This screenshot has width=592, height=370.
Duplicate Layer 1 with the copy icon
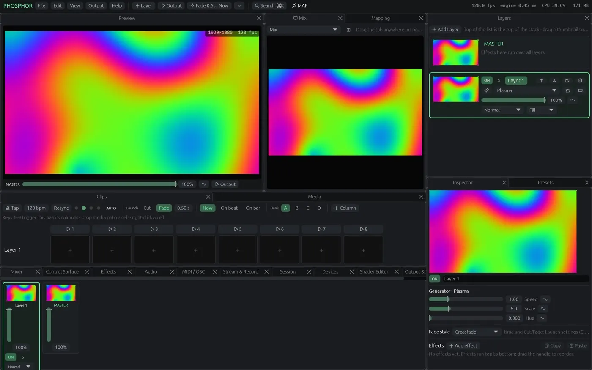567,80
